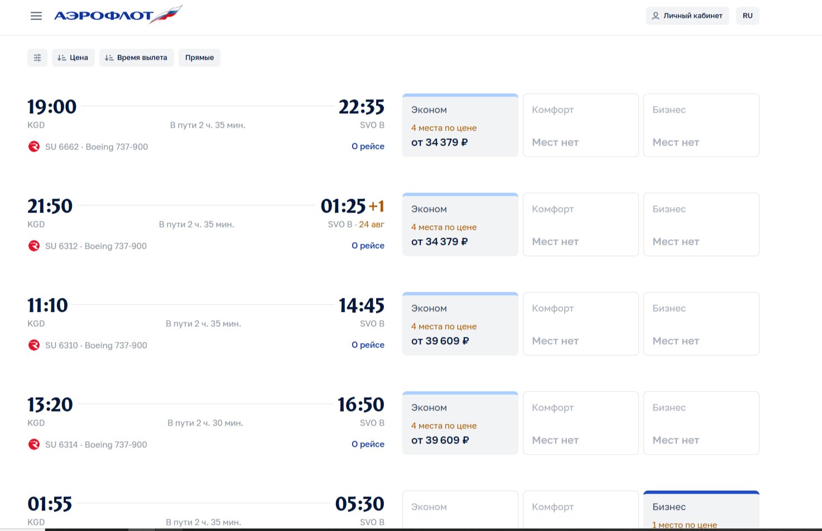Click the Rossiya airline icon for SU 6662

click(x=34, y=147)
